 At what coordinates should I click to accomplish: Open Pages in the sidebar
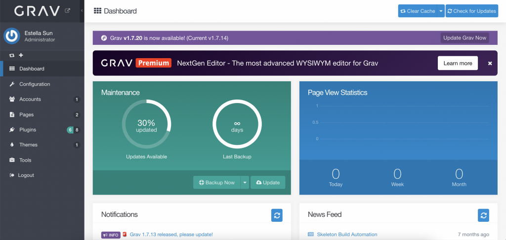[x=42, y=114]
